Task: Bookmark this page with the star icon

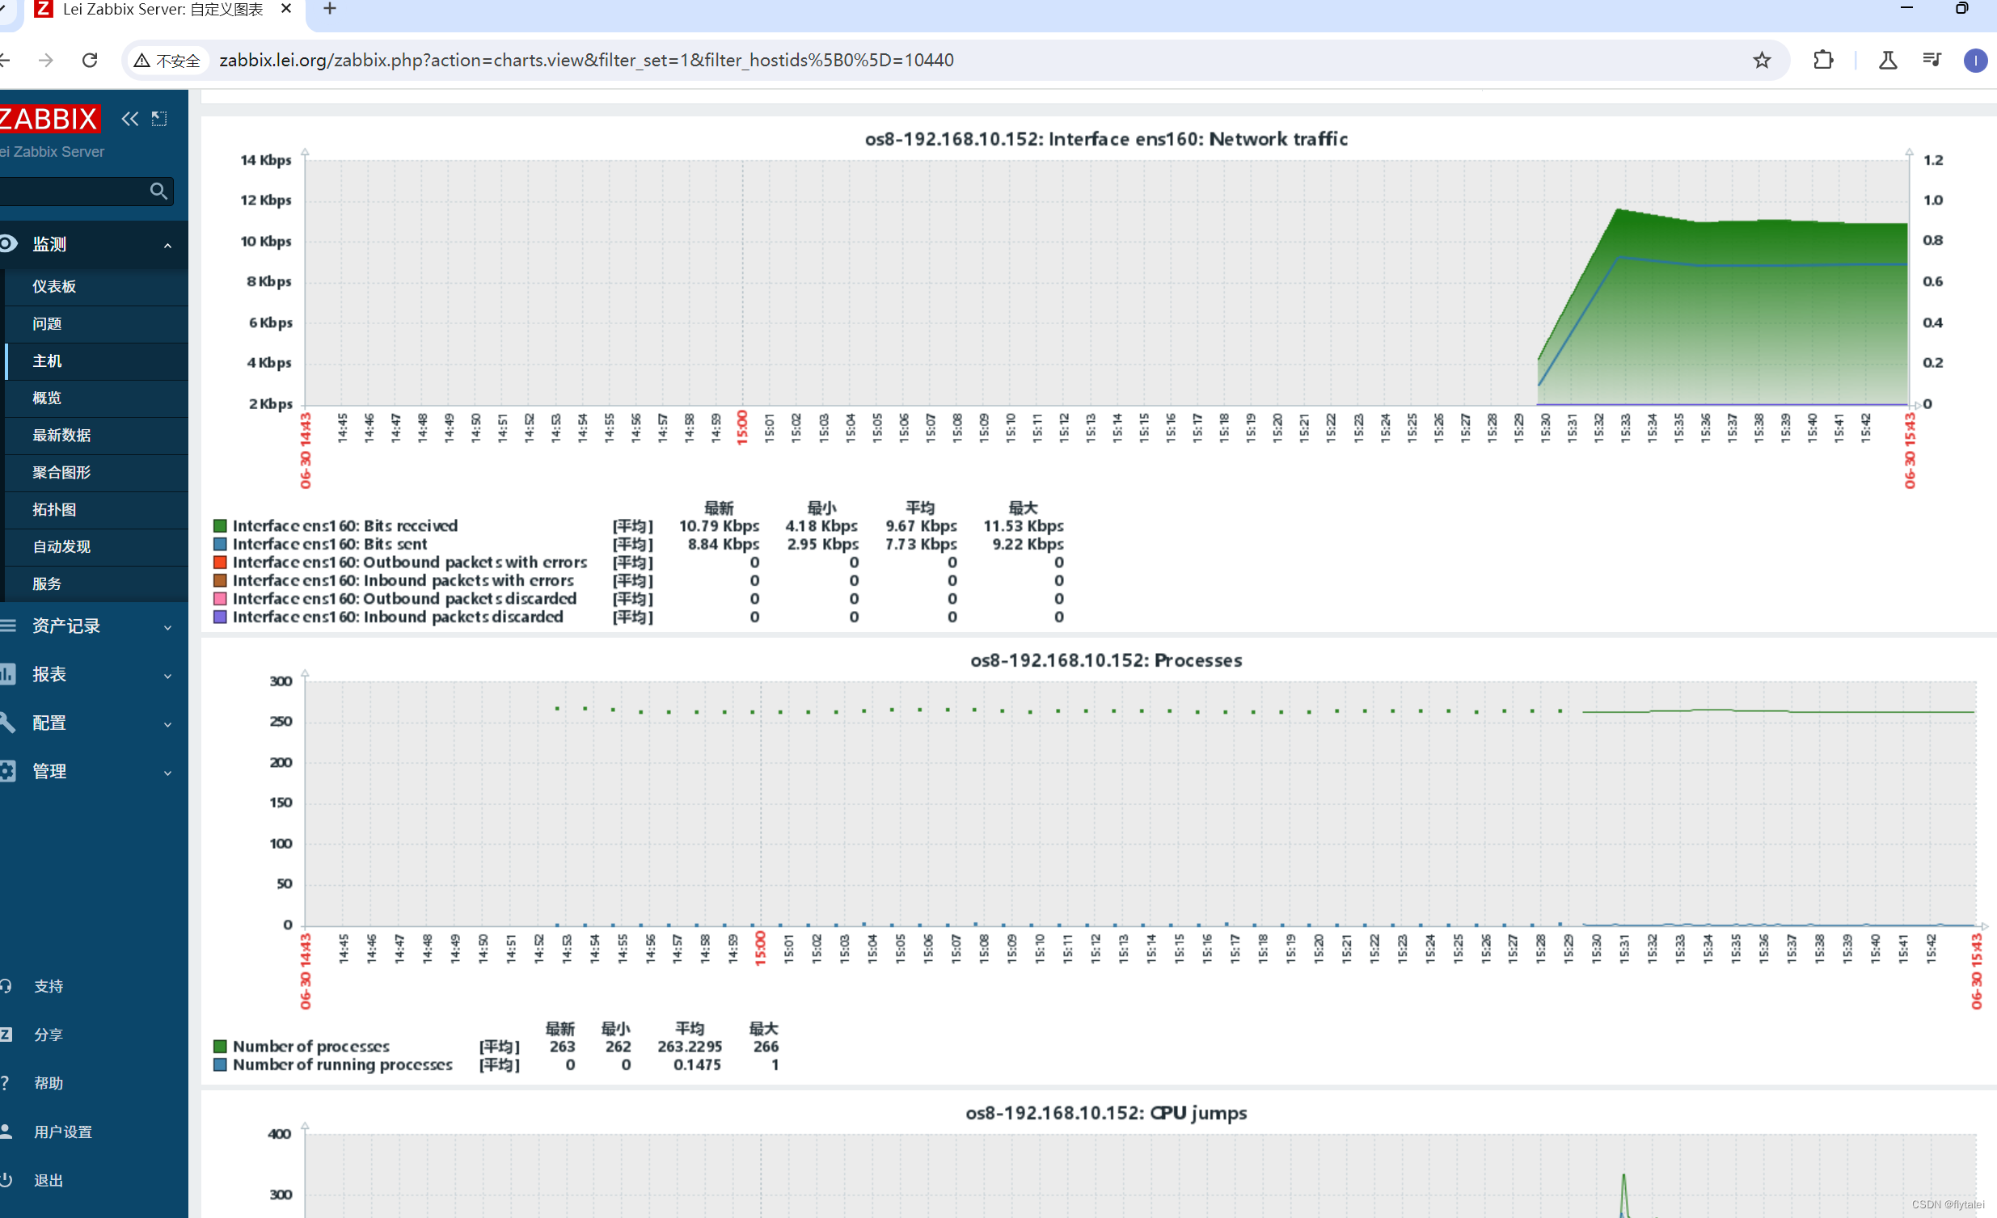Action: point(1762,60)
